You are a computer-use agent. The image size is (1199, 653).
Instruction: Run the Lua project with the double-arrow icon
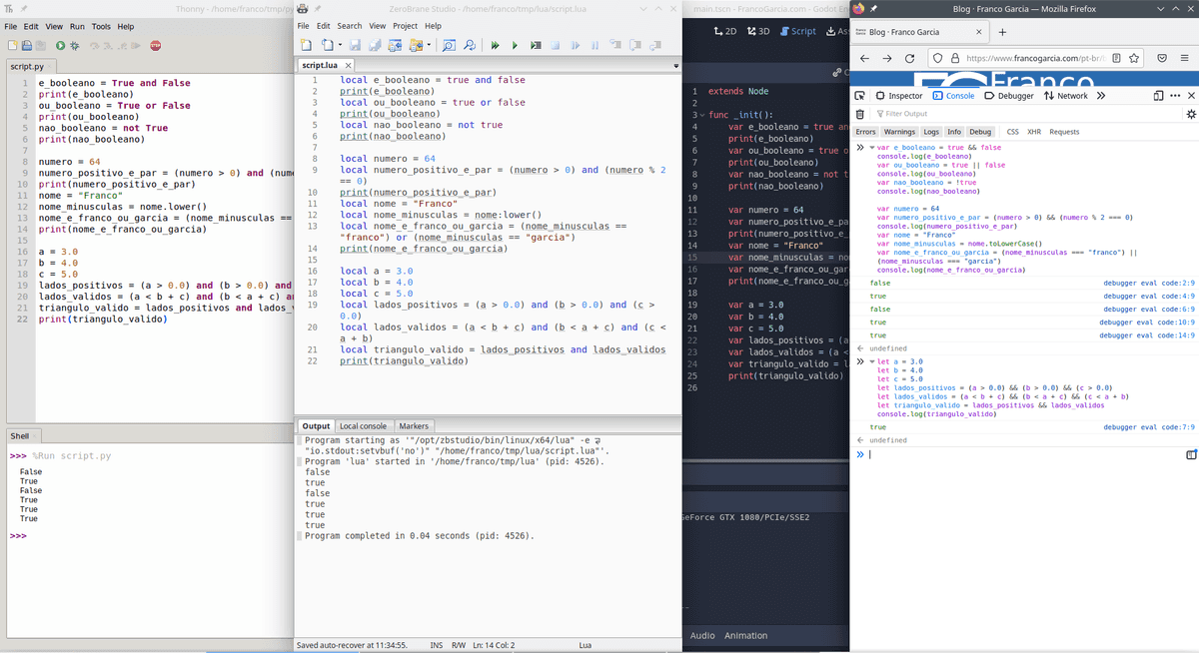click(495, 46)
